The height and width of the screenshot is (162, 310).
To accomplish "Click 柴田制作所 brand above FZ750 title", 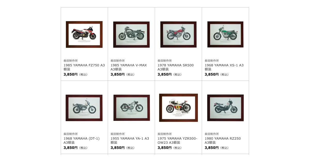I will coord(71,61).
